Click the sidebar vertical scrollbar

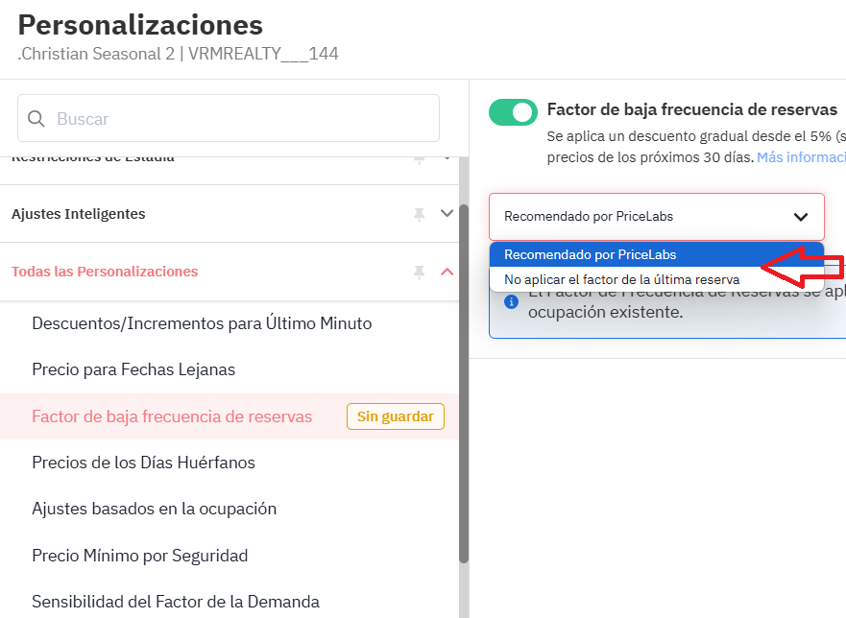pos(464,384)
